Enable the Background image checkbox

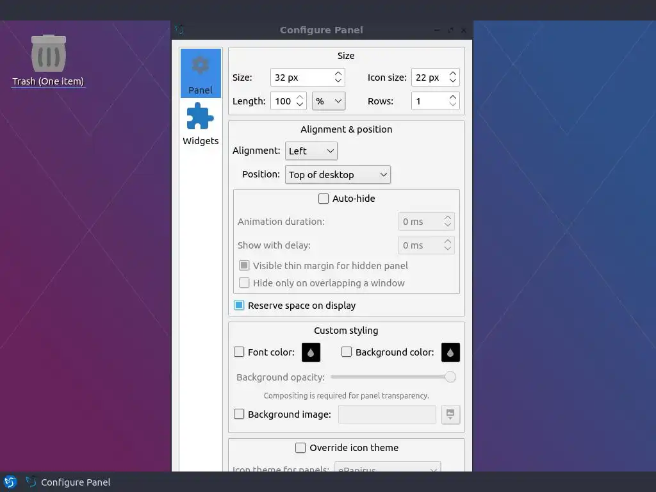tap(239, 414)
